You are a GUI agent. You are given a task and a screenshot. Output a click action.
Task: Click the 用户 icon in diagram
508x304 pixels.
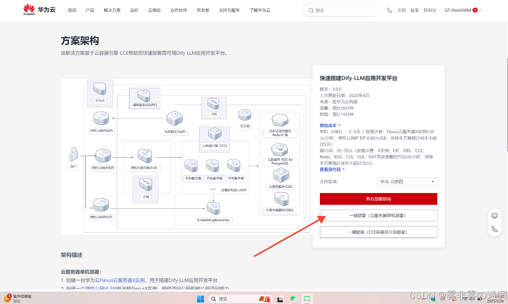(74, 154)
